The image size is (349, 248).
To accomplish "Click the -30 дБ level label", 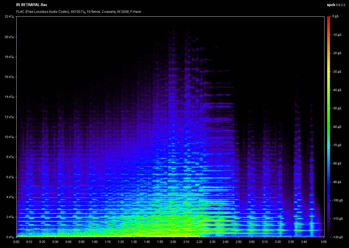I will point(337,72).
